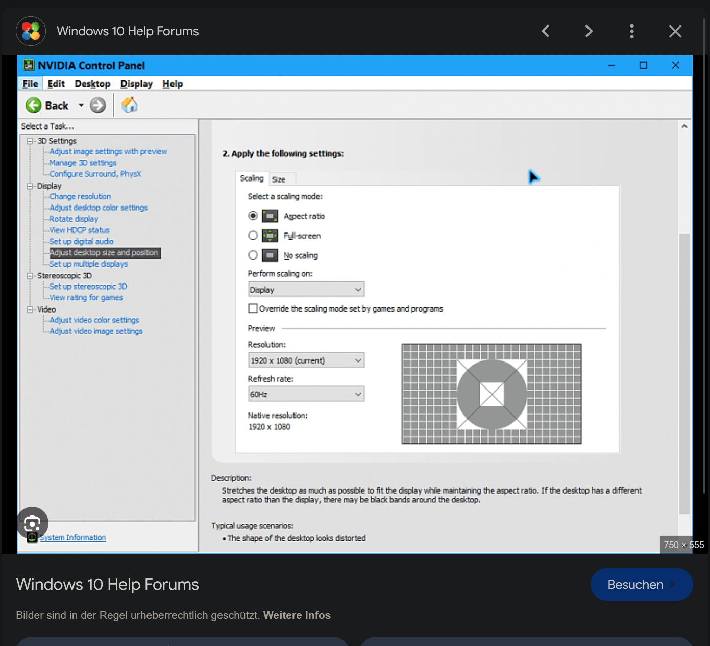Collapse the Display tree node
The height and width of the screenshot is (646, 710).
pyautogui.click(x=30, y=186)
